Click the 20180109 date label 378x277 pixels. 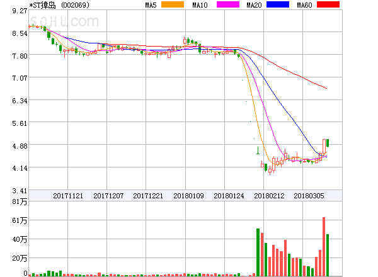188,196
